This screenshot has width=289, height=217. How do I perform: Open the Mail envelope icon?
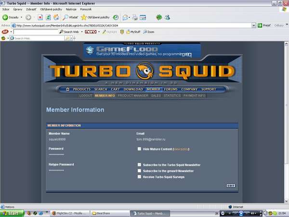pos(125,17)
